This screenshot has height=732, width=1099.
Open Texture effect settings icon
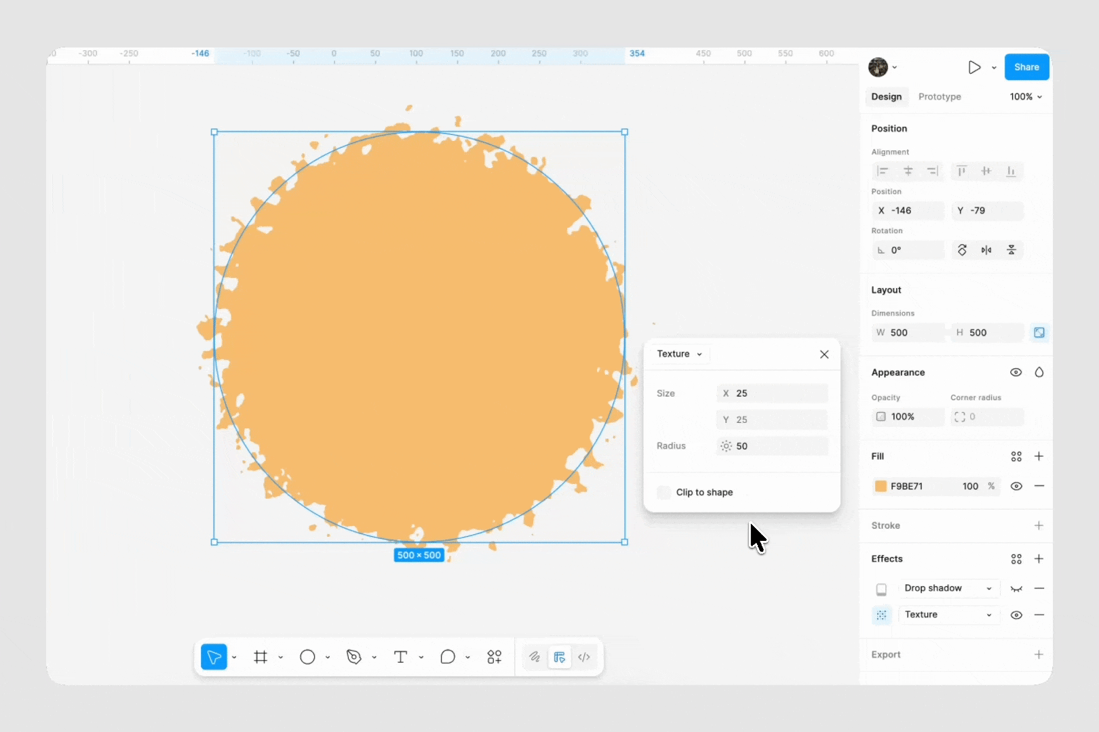[881, 615]
